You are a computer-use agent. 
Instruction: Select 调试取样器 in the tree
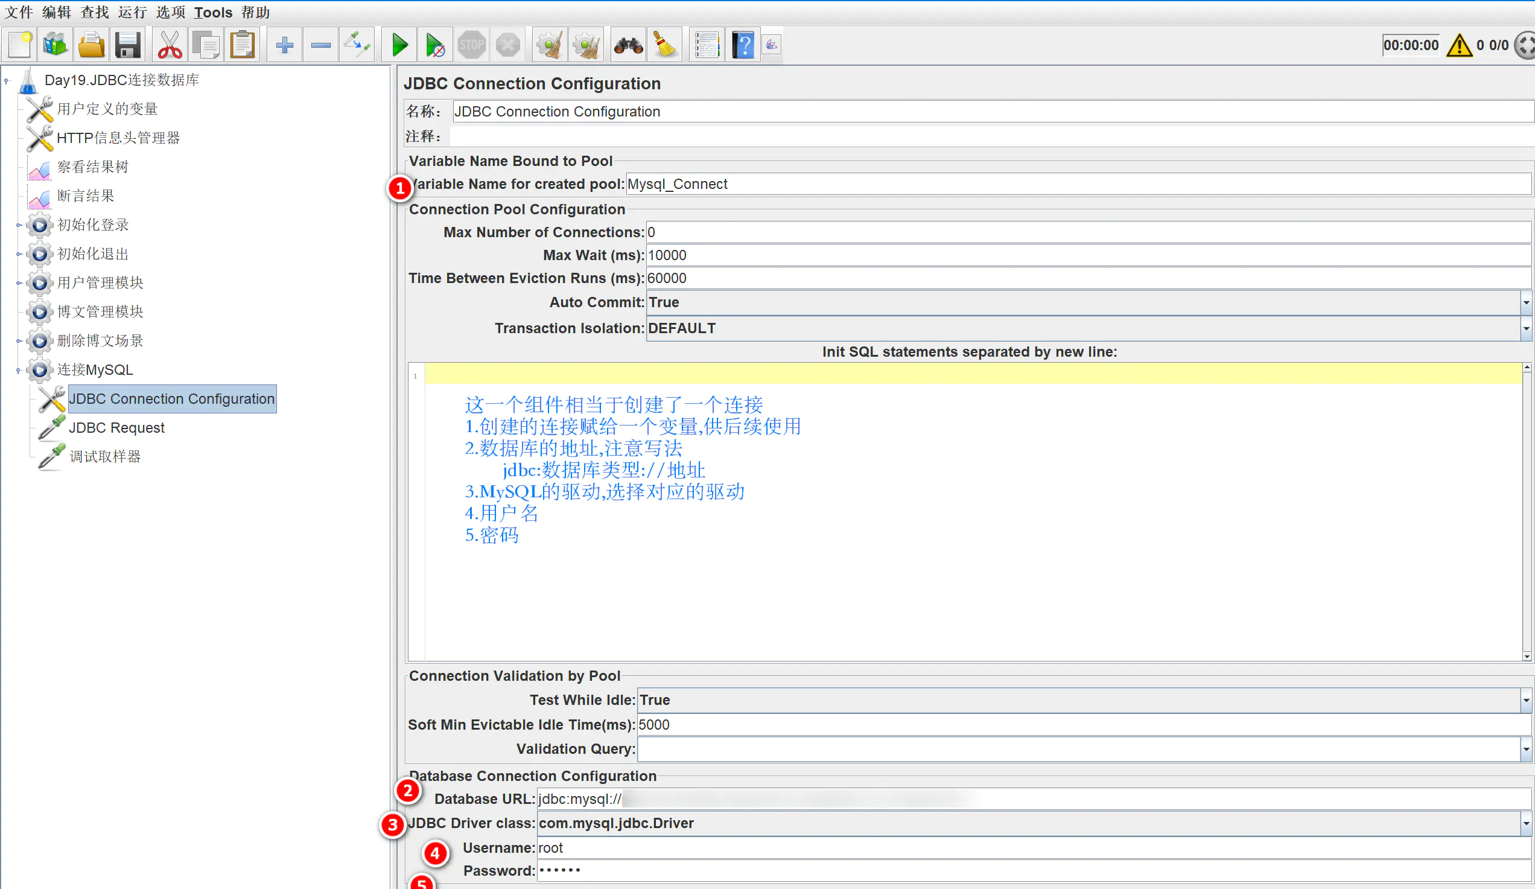(105, 457)
